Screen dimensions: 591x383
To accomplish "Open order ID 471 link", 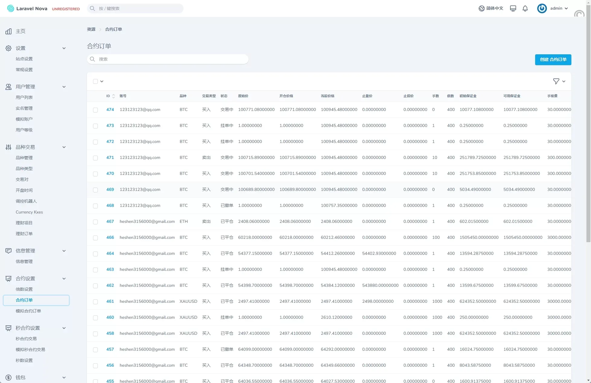I will click(110, 157).
